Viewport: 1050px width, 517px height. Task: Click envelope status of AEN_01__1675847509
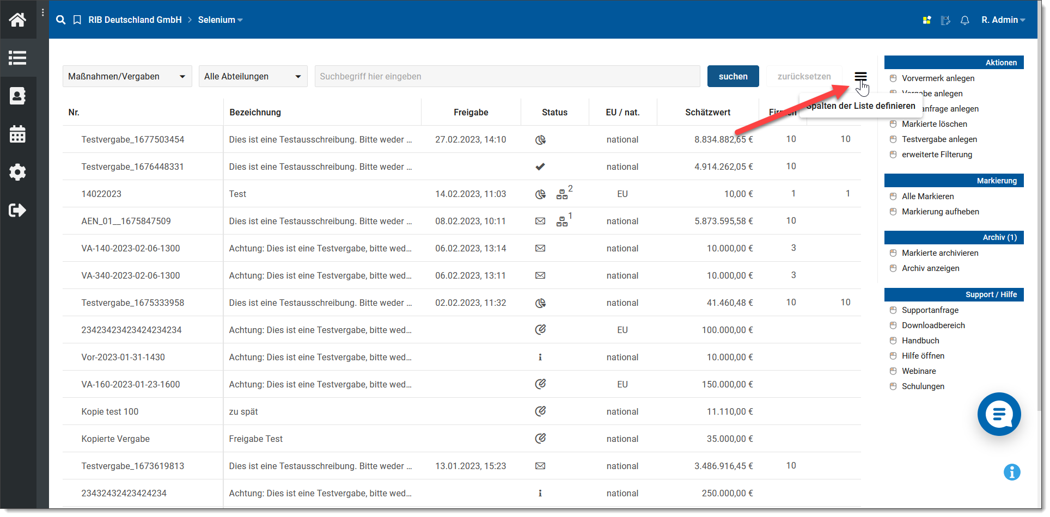coord(540,221)
